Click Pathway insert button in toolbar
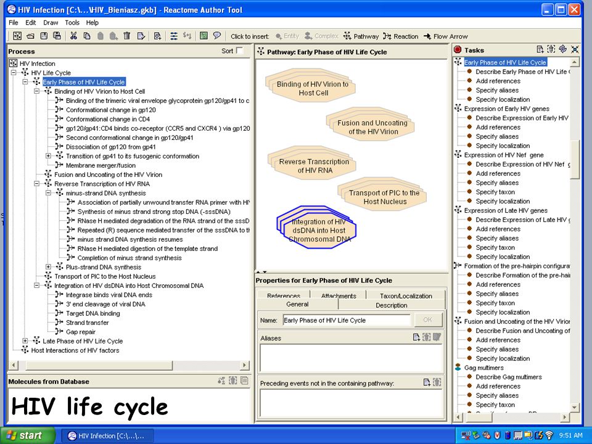 (x=361, y=36)
